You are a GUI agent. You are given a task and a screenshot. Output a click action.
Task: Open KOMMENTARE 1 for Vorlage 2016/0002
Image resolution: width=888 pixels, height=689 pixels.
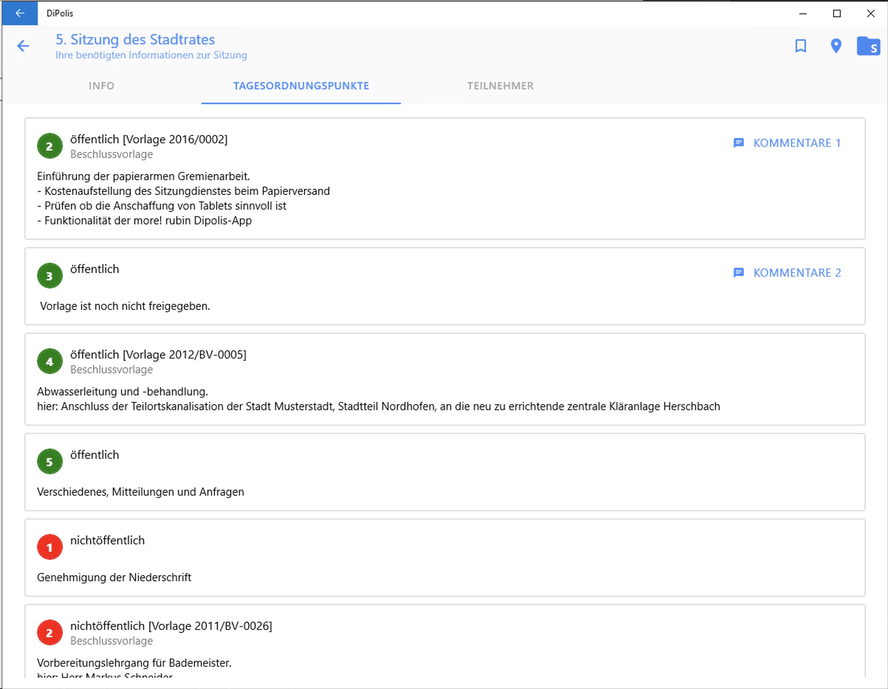coord(796,143)
